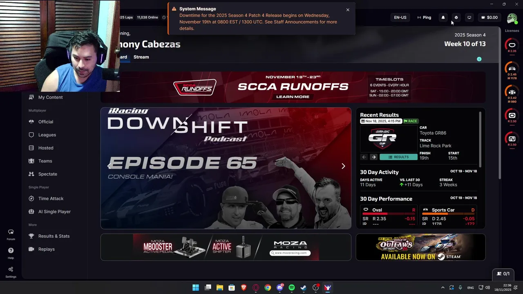Go to the Leagues section

coord(42,135)
